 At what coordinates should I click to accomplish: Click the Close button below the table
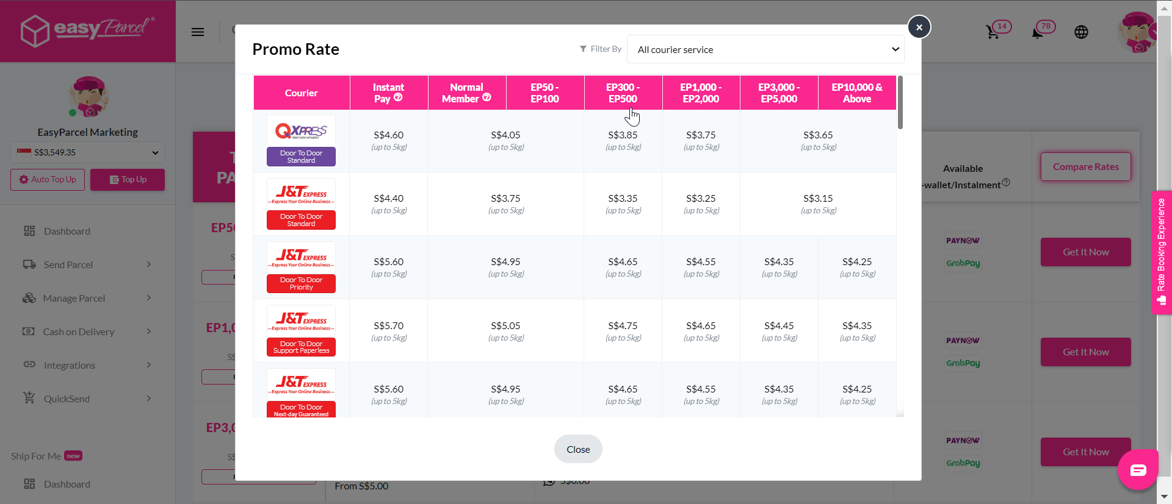click(x=578, y=449)
